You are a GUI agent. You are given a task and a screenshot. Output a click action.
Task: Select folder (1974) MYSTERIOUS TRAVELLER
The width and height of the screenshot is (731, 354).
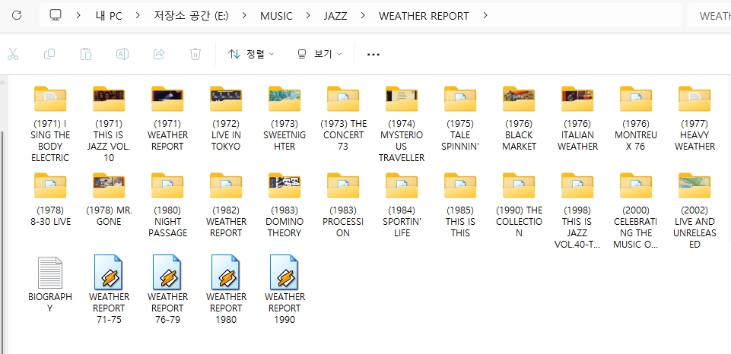pyautogui.click(x=402, y=123)
